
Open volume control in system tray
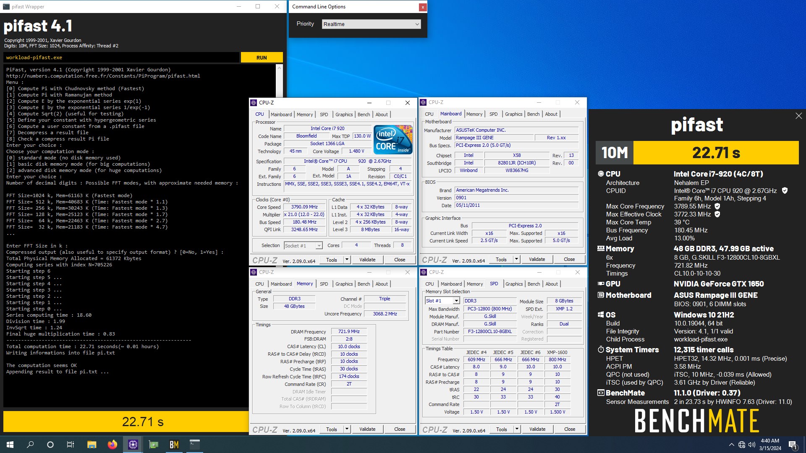tap(751, 445)
